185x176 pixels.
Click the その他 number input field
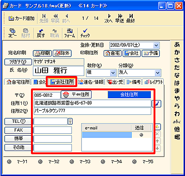click(53, 148)
